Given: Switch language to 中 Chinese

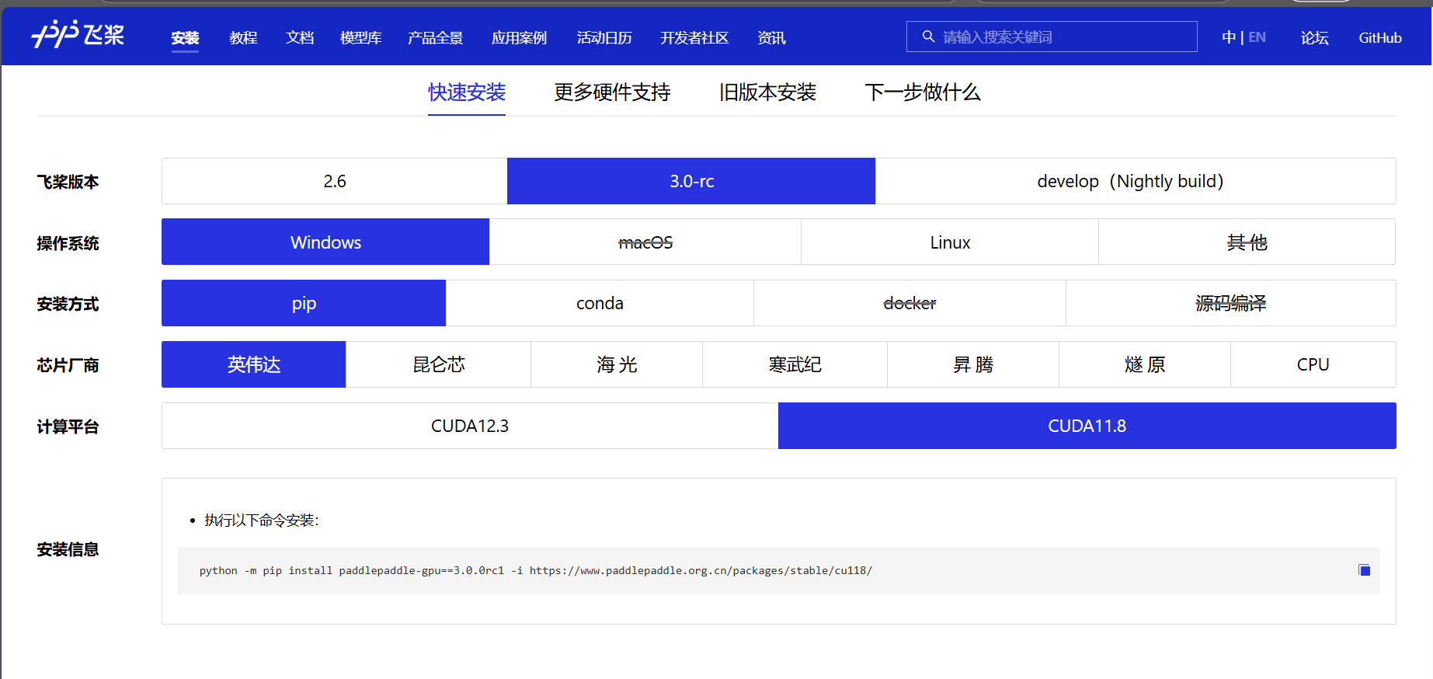Looking at the screenshot, I should point(1228,37).
